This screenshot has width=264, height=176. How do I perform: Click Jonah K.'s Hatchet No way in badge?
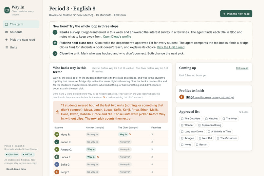click(92, 142)
